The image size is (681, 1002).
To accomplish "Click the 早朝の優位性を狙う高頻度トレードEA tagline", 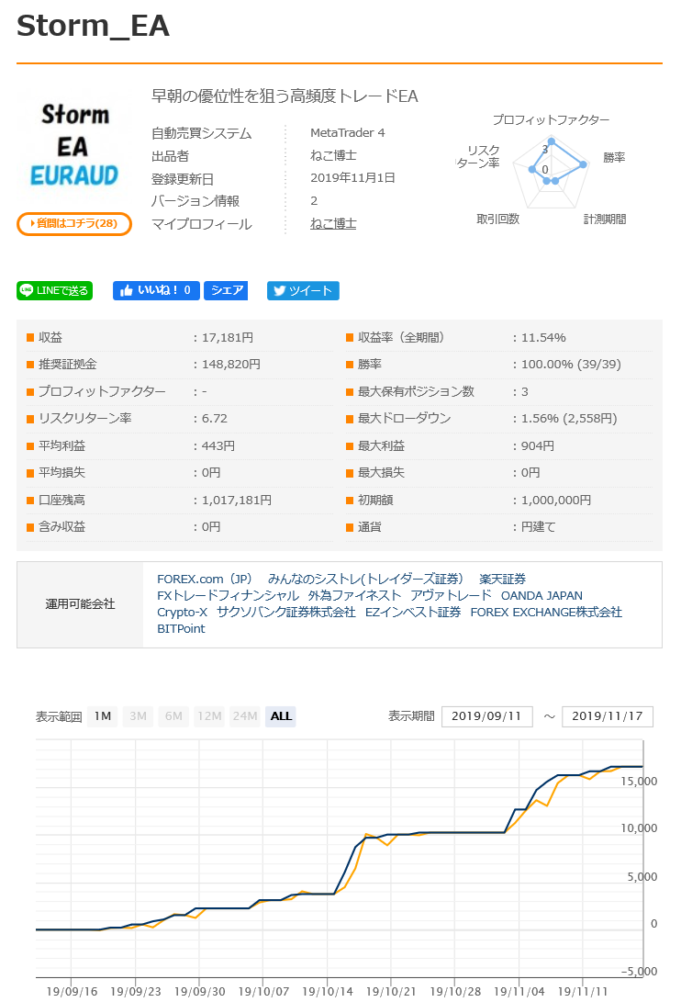I will click(x=285, y=96).
